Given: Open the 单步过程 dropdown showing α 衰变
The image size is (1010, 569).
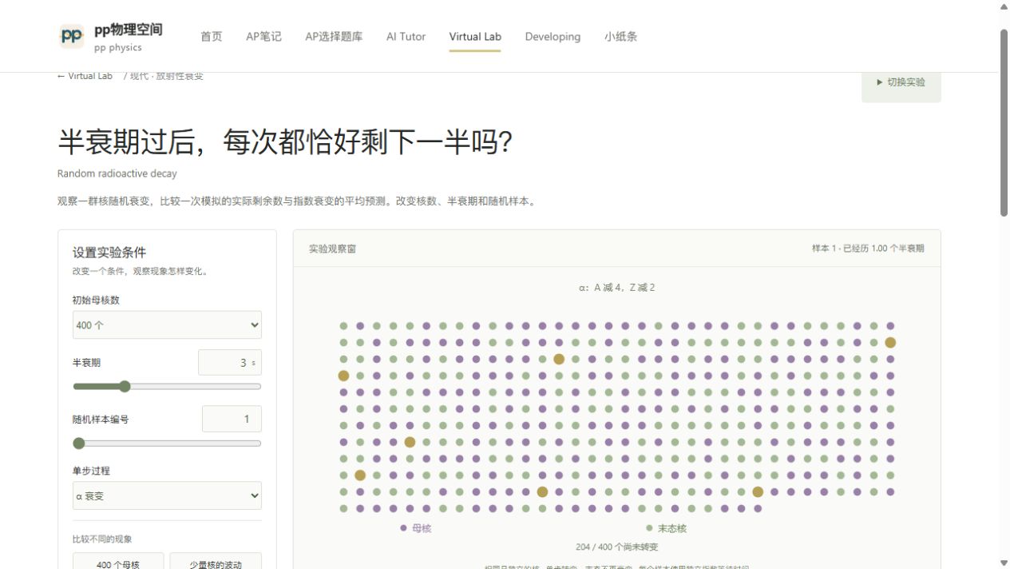Looking at the screenshot, I should tap(167, 495).
